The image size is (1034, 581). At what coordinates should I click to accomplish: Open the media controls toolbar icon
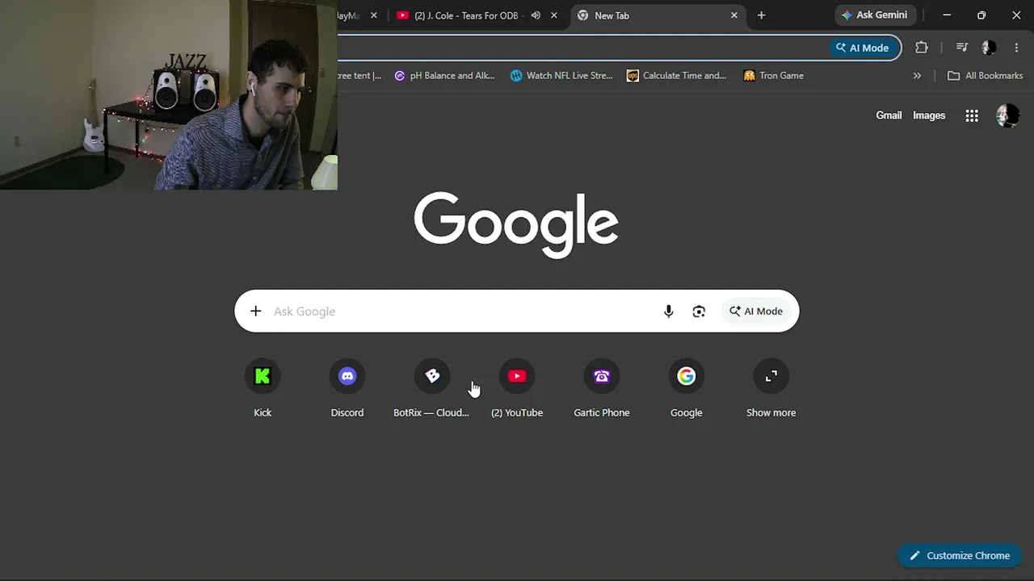pos(961,48)
